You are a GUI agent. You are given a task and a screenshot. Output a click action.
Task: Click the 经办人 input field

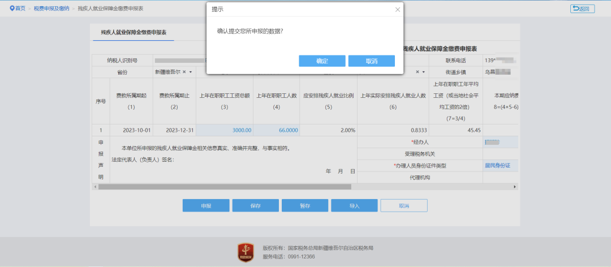coord(500,143)
